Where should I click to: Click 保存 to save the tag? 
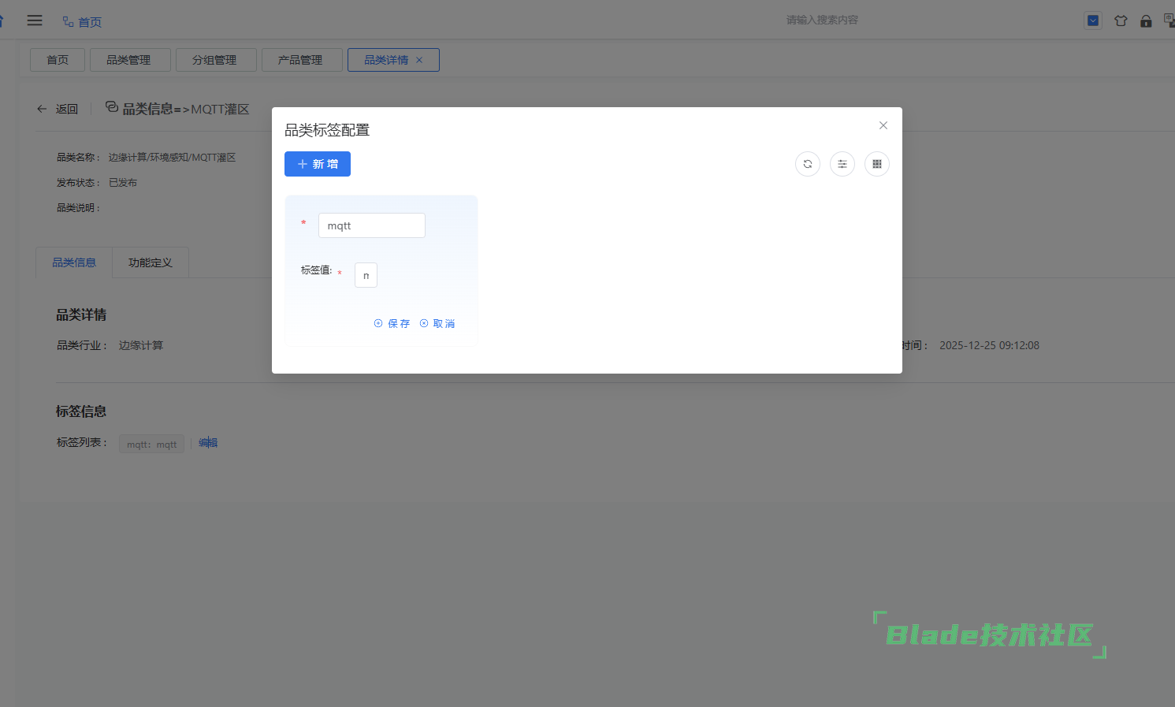392,323
